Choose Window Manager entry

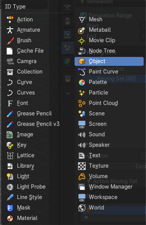click(111, 187)
